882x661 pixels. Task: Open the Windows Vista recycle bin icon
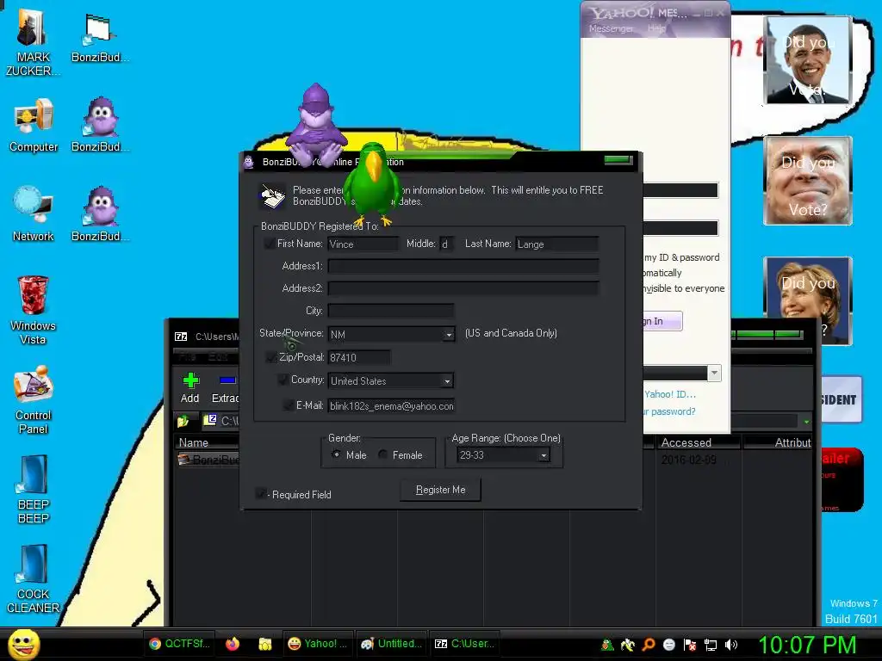(34, 310)
